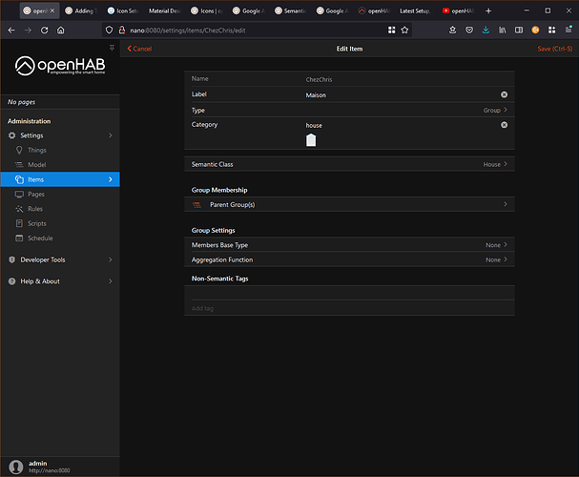The width and height of the screenshot is (579, 477).
Task: Open Rules from the sidebar
Action: (60, 209)
